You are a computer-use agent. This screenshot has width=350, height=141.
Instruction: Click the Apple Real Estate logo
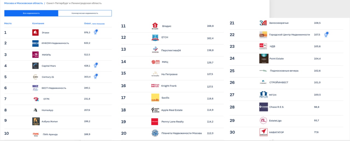coord(155,110)
